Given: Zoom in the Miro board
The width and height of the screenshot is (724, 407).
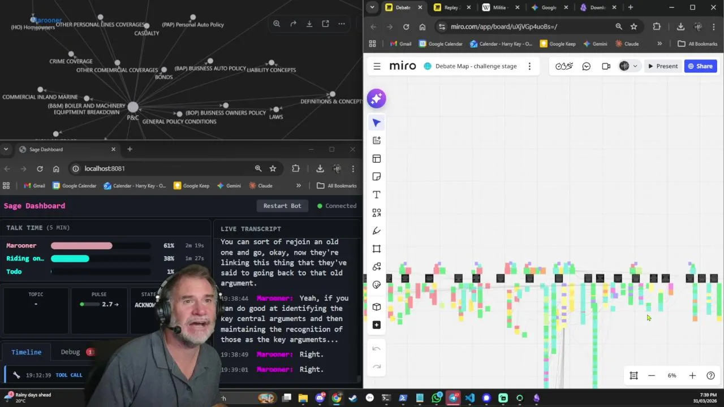Looking at the screenshot, I should [692, 375].
